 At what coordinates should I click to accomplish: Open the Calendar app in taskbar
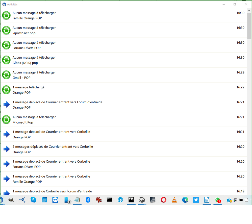pyautogui.click(x=44, y=200)
